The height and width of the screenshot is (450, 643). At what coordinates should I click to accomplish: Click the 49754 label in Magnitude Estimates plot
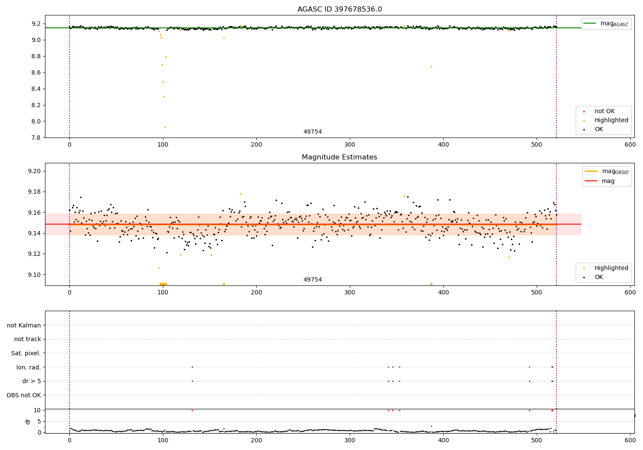(312, 280)
